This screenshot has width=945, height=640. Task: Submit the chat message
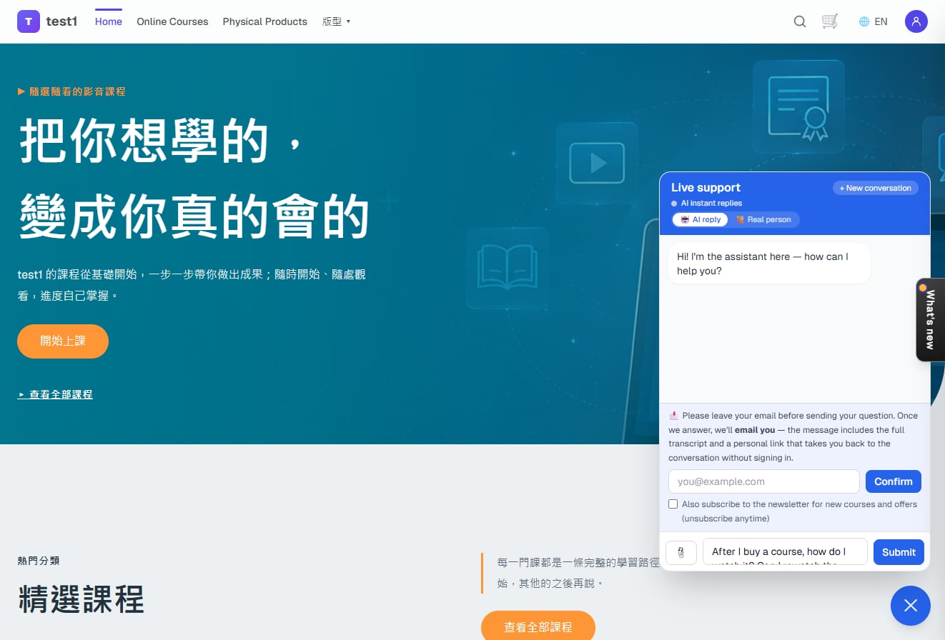pos(899,552)
